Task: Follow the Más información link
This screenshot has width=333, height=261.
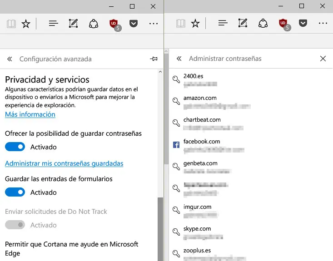Action: point(30,114)
